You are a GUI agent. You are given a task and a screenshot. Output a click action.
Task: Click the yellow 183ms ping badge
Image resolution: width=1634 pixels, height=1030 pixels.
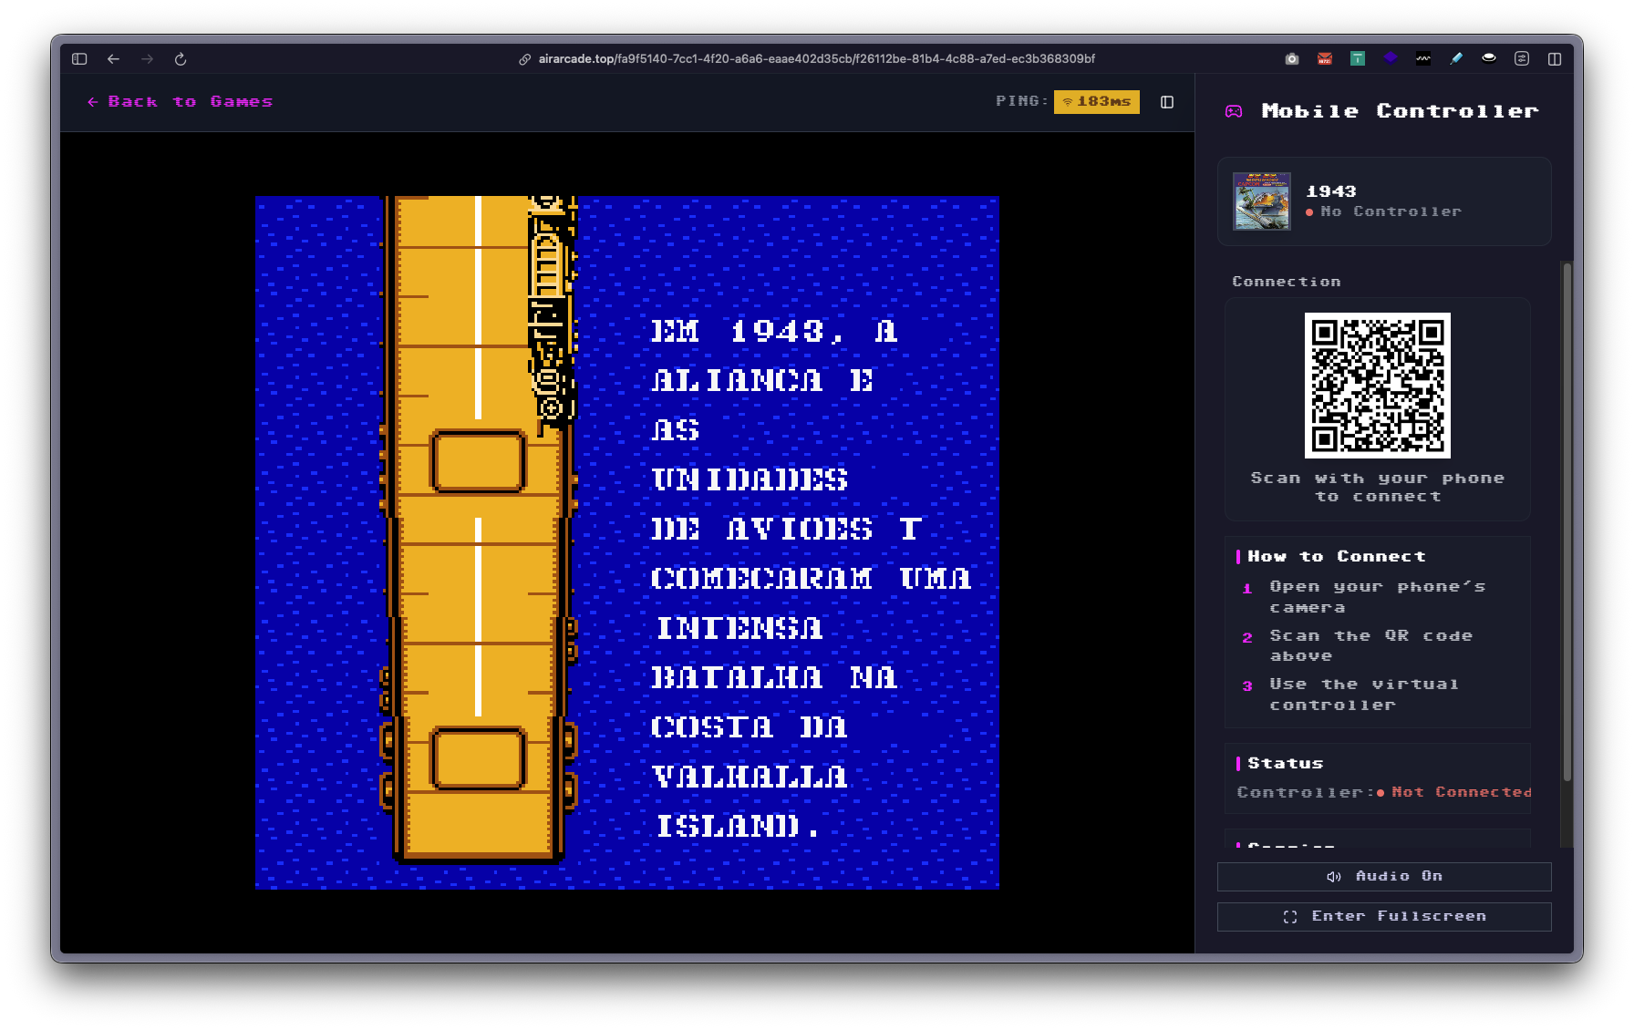(1096, 101)
